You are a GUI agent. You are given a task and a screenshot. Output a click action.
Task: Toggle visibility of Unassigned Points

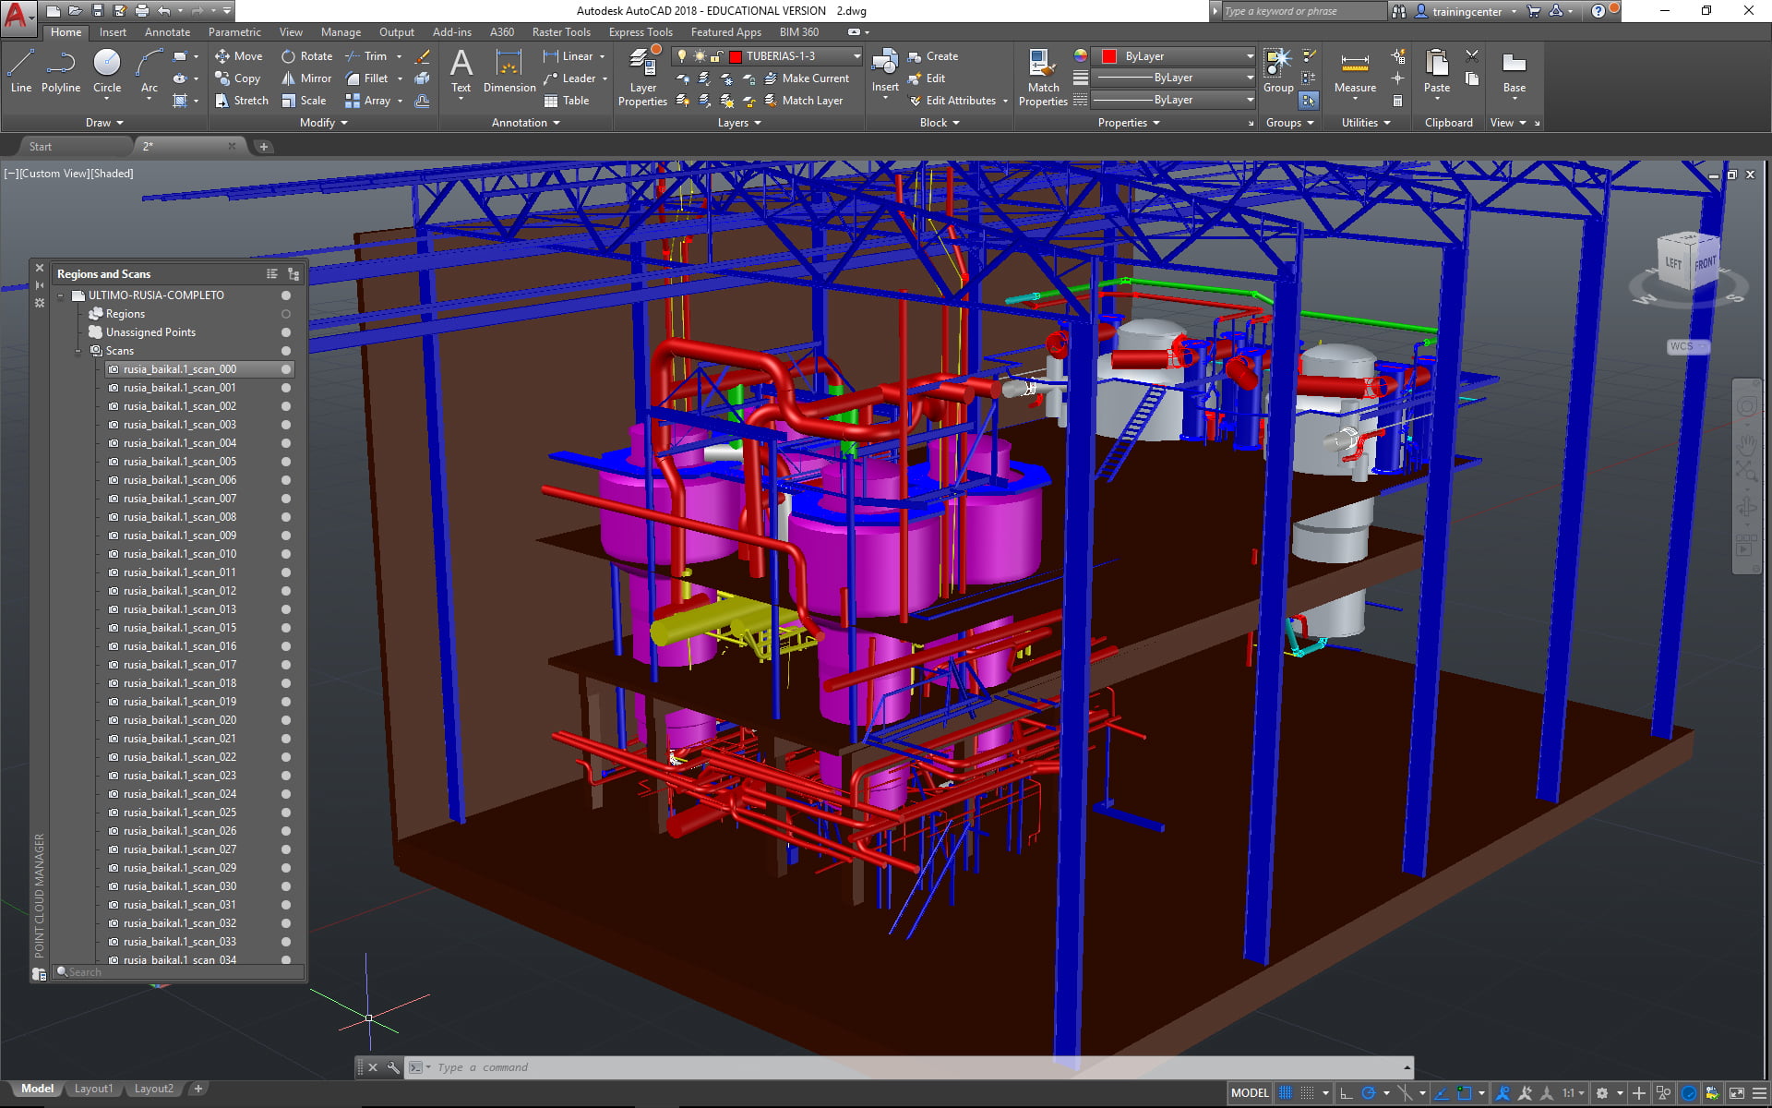286,332
